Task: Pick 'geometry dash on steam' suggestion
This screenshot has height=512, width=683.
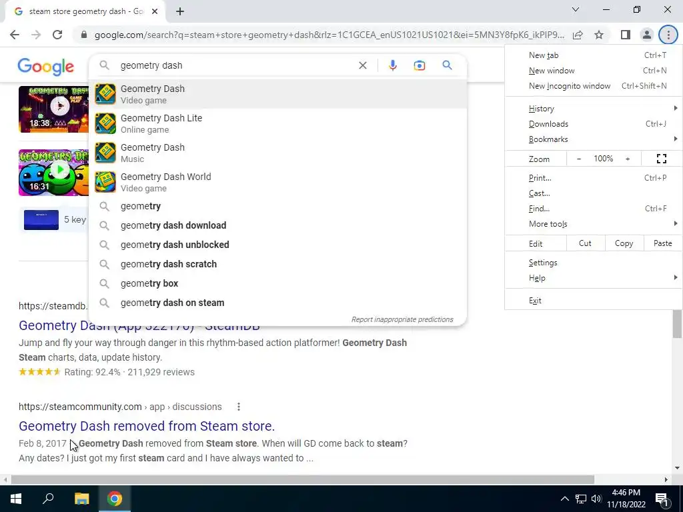Action: [x=277, y=303]
